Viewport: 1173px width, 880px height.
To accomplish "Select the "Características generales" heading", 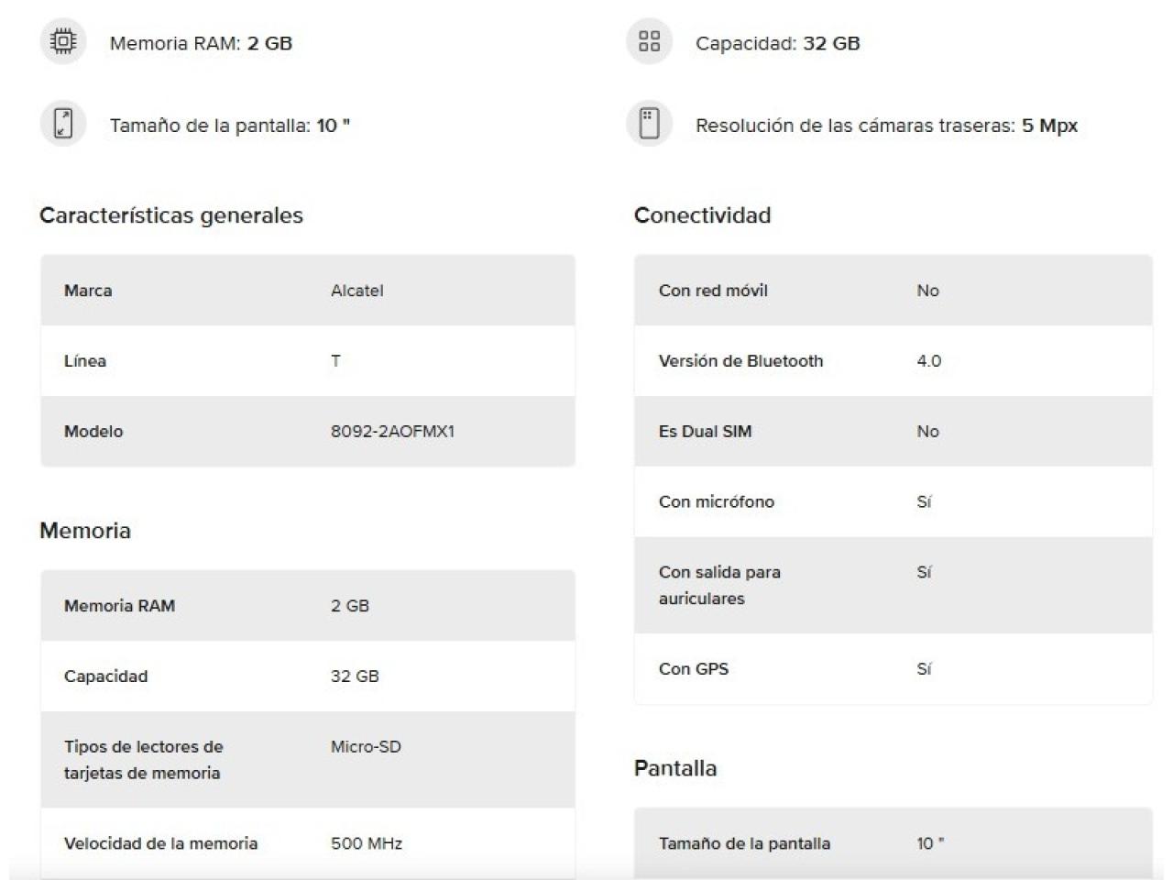I will click(170, 215).
